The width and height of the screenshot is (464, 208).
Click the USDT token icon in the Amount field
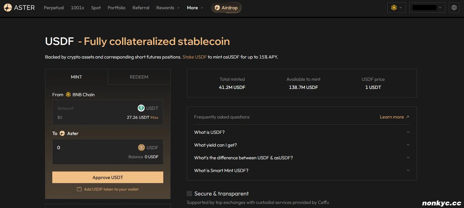(x=141, y=108)
